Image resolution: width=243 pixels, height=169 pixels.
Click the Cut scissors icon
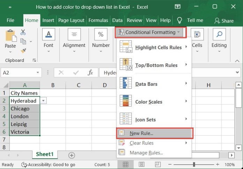click(x=23, y=32)
